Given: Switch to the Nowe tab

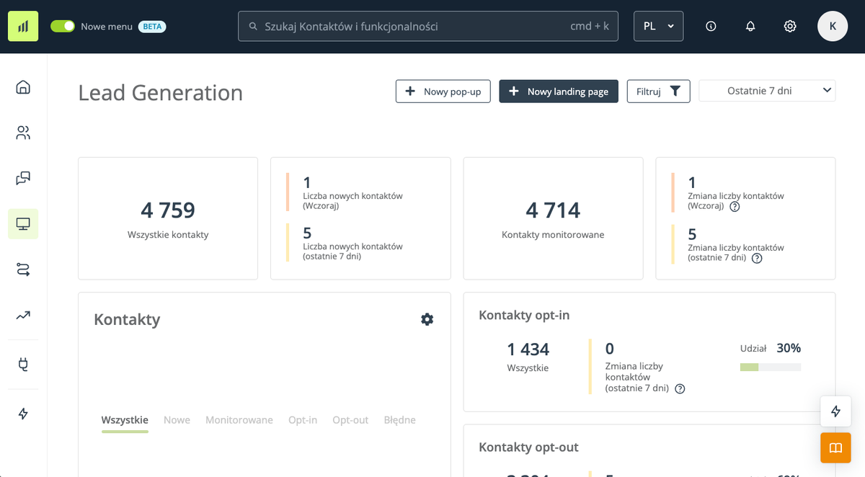Looking at the screenshot, I should click(177, 420).
